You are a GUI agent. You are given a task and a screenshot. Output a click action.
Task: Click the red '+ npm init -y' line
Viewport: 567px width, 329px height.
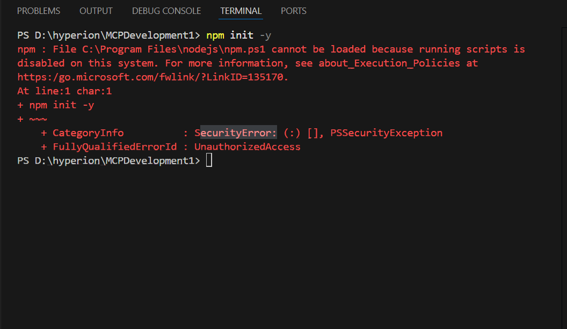tap(56, 105)
